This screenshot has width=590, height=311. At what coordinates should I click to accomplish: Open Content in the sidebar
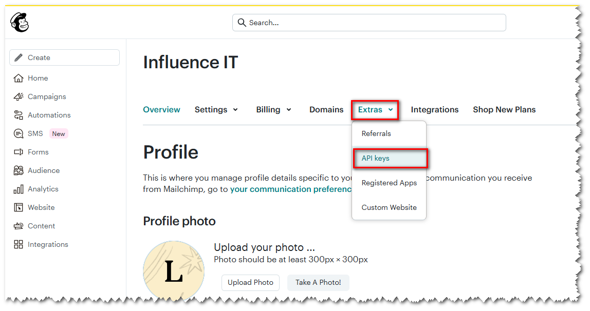point(42,226)
